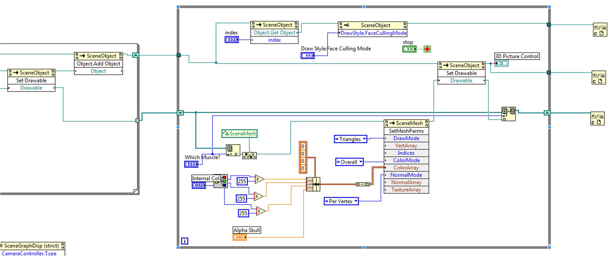Click the right shift register with up arrow
612x256 pixels.
tap(547, 113)
